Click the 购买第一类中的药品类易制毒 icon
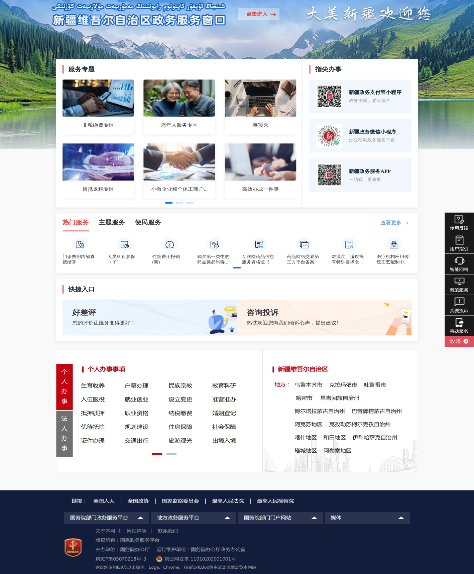Screen dimensions: 474x574 click(214, 245)
